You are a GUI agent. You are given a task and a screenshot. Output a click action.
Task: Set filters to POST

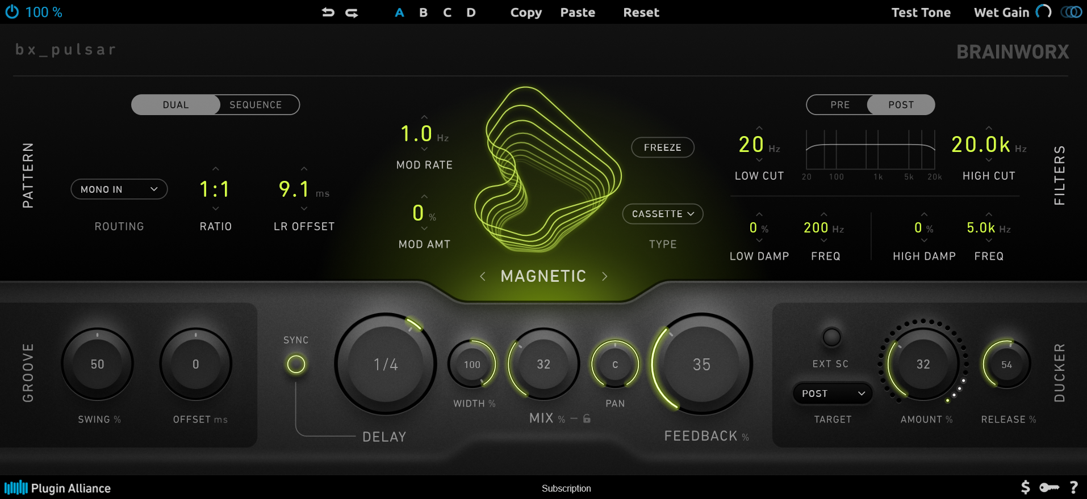(x=901, y=105)
